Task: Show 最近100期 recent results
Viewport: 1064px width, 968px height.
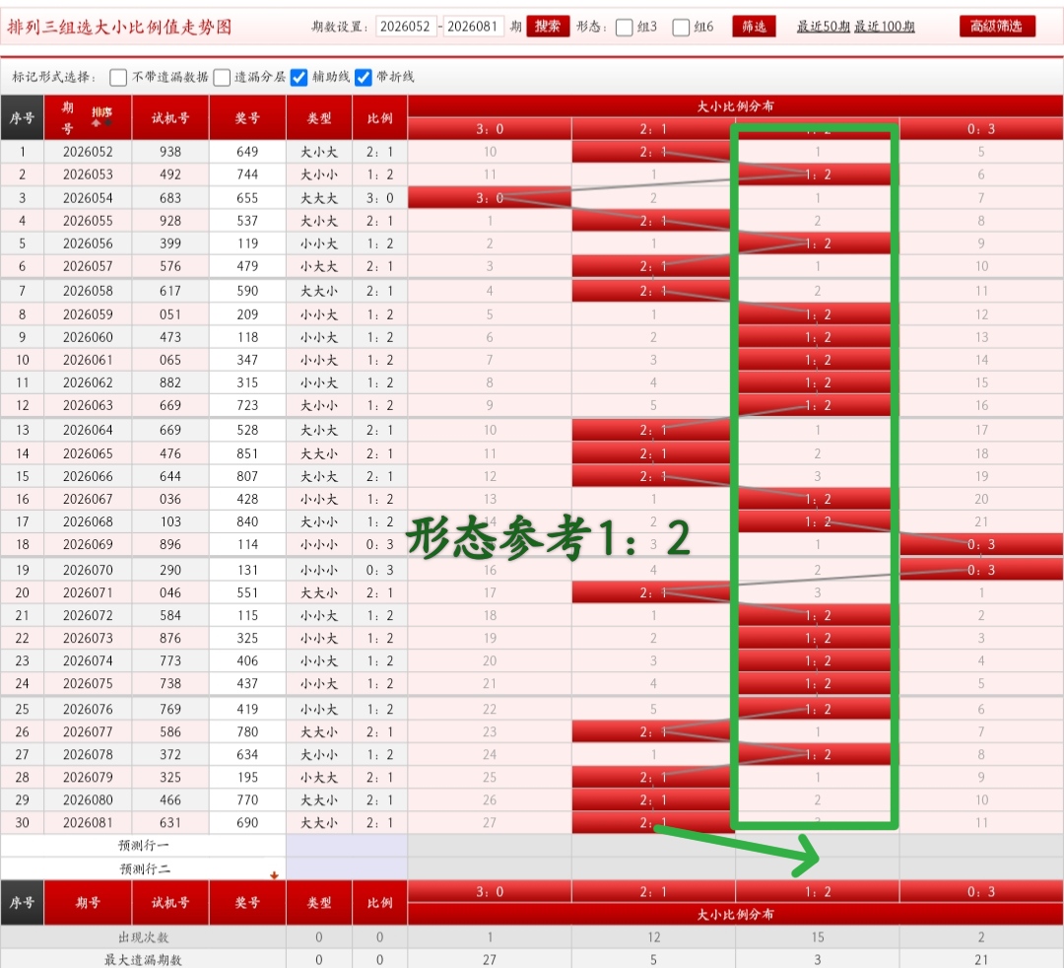Action: coord(884,27)
